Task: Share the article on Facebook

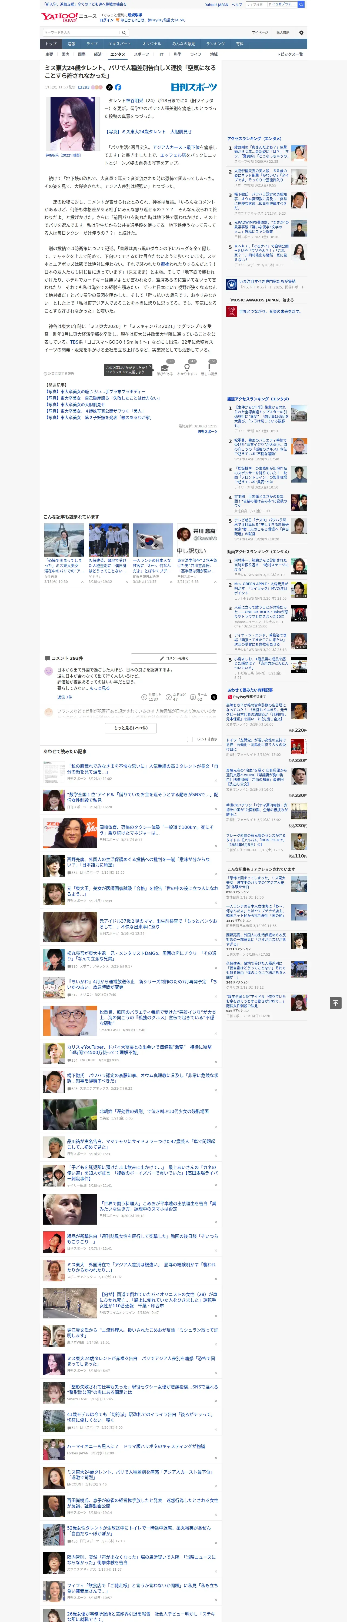Action: pos(118,88)
